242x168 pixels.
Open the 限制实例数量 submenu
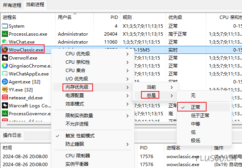(x=79, y=115)
